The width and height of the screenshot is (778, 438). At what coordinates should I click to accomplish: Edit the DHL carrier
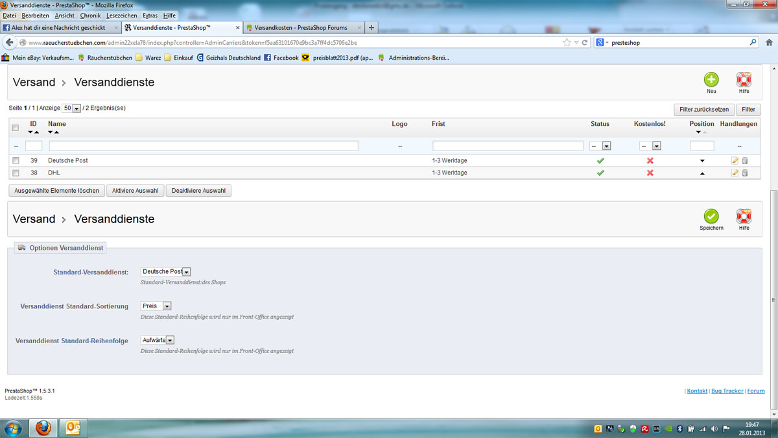click(735, 173)
